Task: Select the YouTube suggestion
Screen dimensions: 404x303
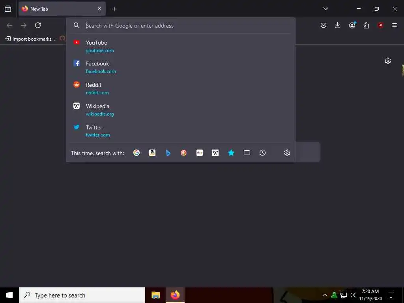Action: [180, 47]
